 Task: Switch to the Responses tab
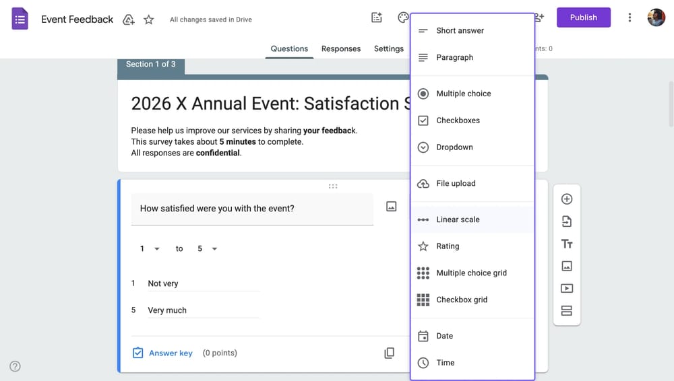click(341, 48)
